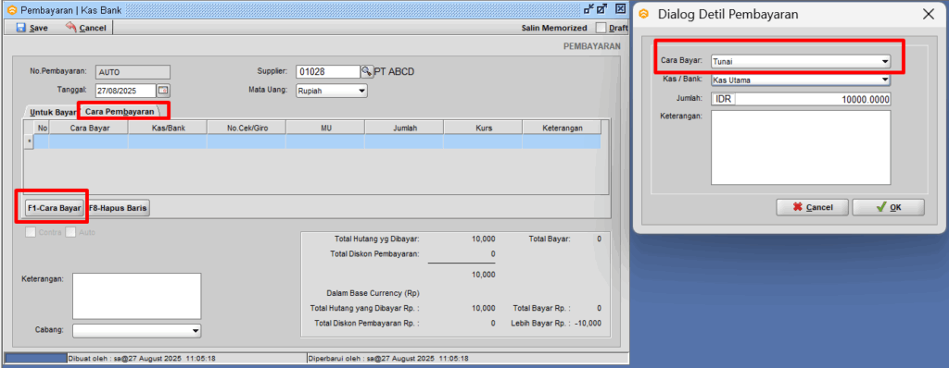The width and height of the screenshot is (949, 368).
Task: Tick the Contra checkbox
Action: (31, 232)
